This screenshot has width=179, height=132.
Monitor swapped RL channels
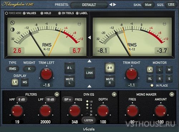coord(150,79)
